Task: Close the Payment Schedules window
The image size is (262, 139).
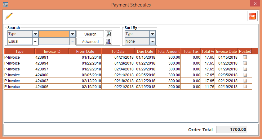Action: click(x=255, y=4)
